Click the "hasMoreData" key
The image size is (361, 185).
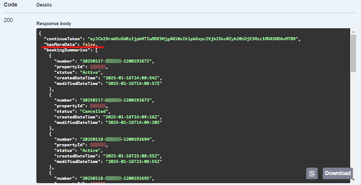point(61,44)
